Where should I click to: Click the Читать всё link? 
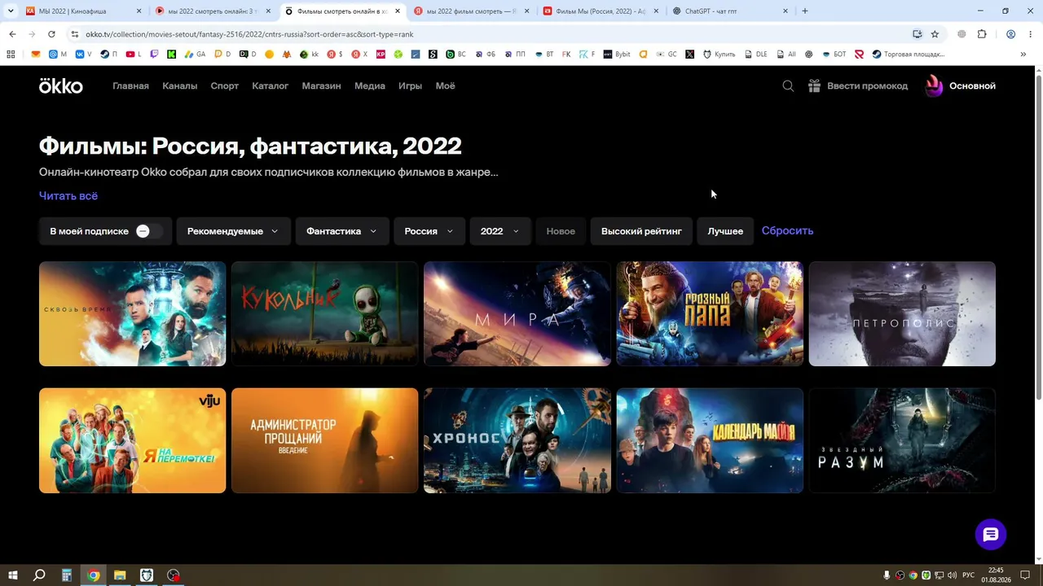(68, 195)
